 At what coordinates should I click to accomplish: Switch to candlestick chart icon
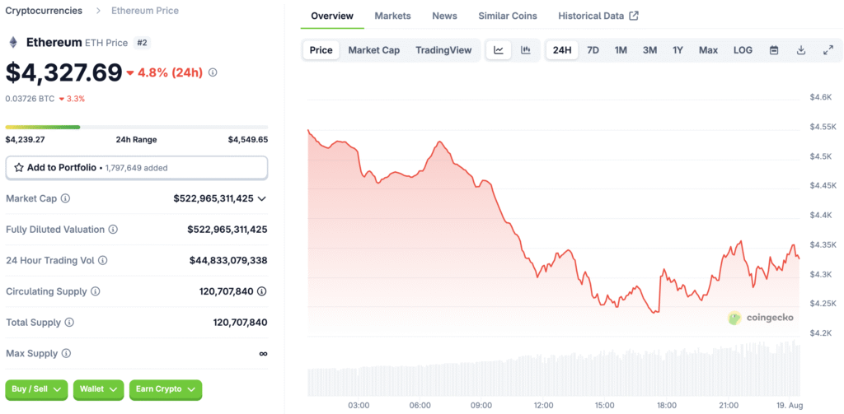[525, 50]
